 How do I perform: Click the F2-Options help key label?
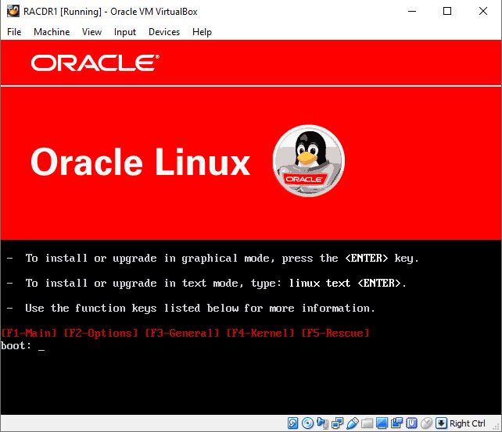click(101, 334)
